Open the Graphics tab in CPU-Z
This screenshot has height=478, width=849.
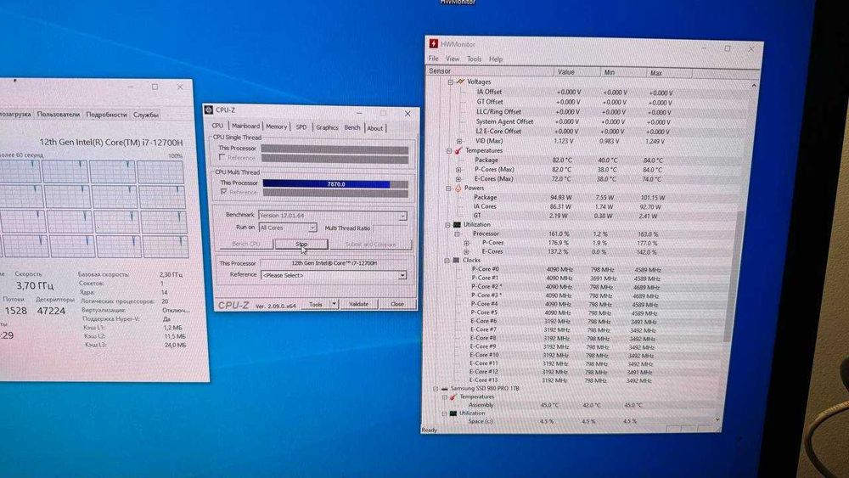(x=327, y=127)
